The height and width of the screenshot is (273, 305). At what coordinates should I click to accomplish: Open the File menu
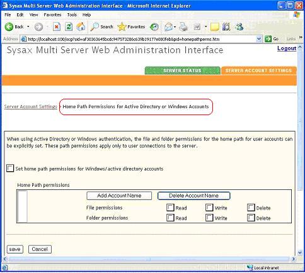point(8,14)
